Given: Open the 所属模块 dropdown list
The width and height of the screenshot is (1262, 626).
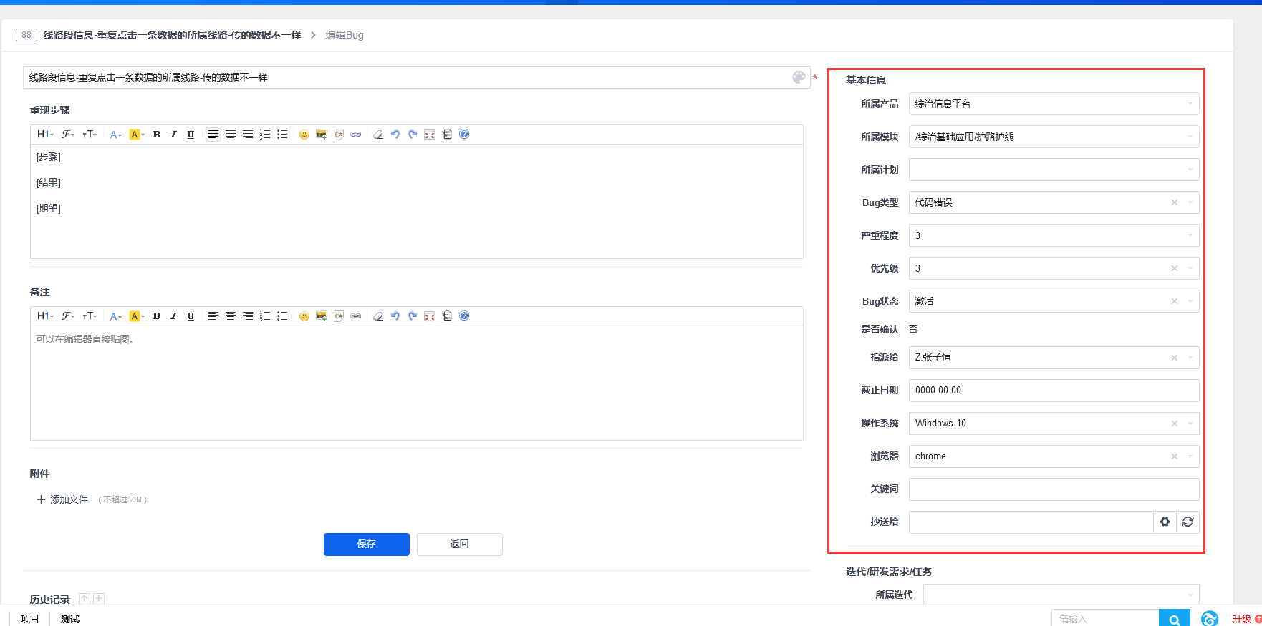Looking at the screenshot, I should coord(1053,137).
